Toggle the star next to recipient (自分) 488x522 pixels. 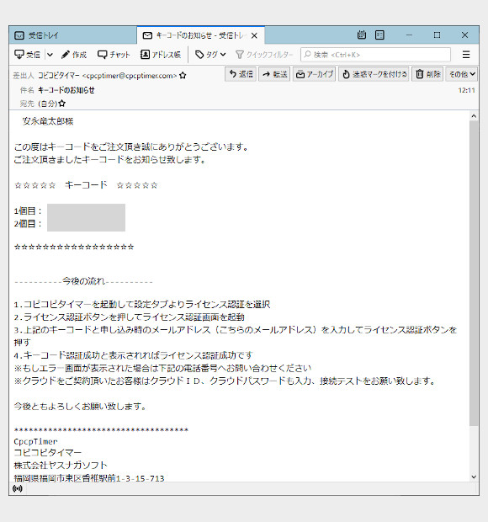tap(62, 104)
